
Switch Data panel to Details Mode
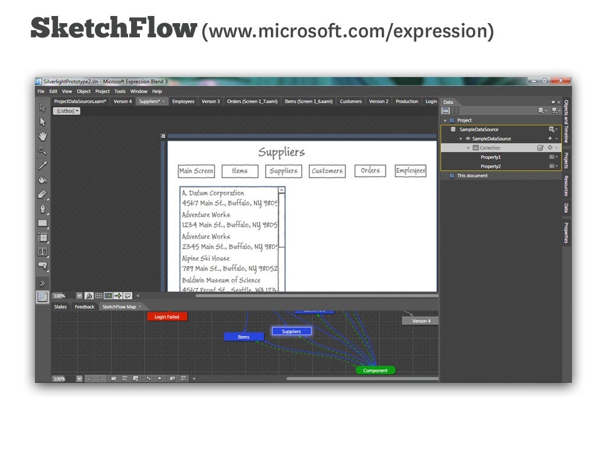coord(455,111)
